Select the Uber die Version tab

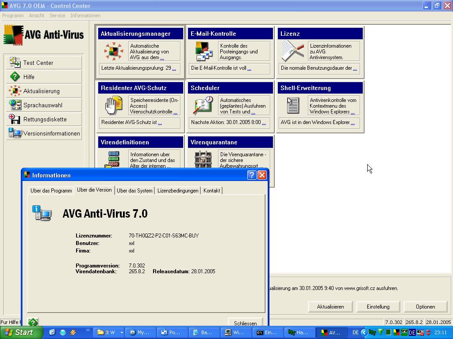click(94, 190)
